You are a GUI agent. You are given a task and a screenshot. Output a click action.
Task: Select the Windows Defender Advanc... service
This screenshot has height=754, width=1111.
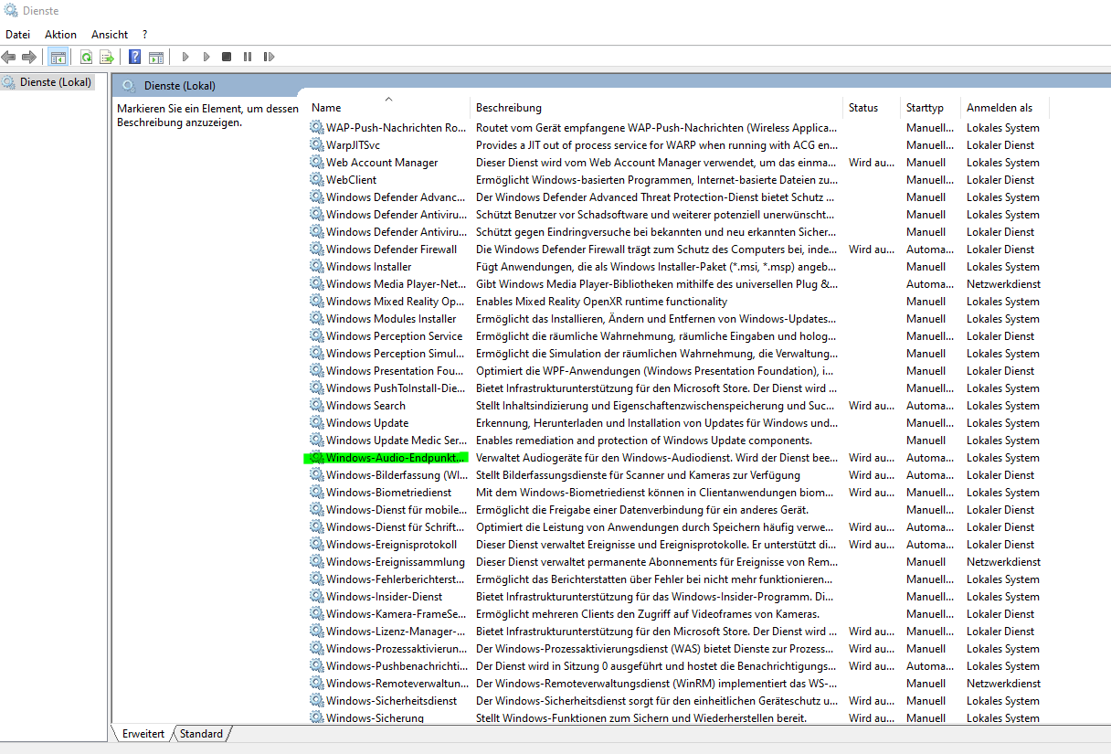coord(397,197)
